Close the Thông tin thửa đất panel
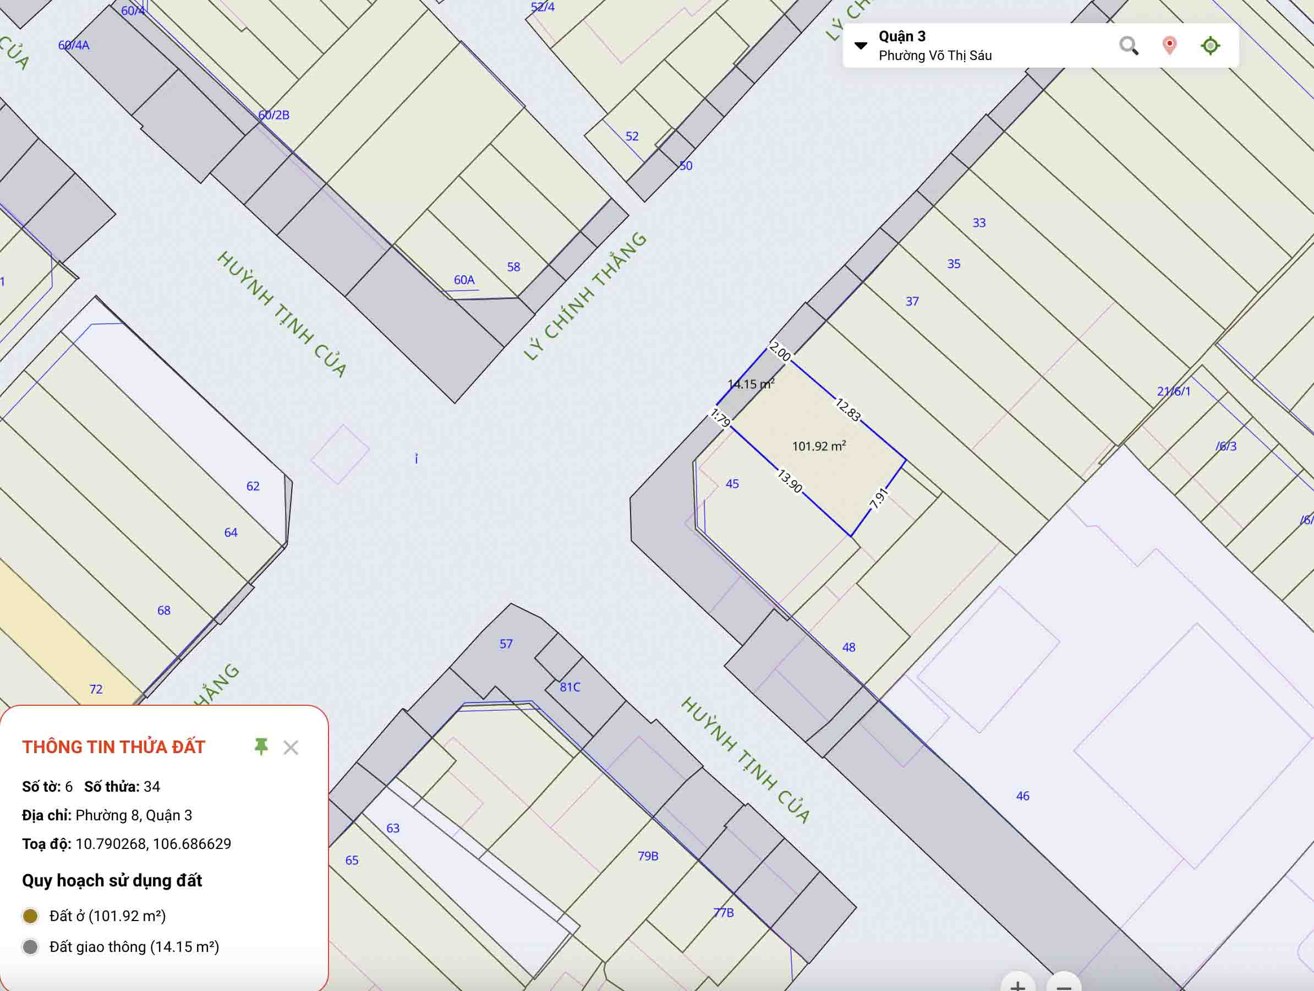The image size is (1314, 991). pos(291,747)
